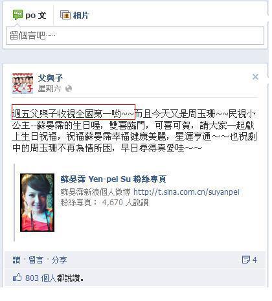Image resolution: width=272 pixels, height=301 pixels.
Task: Open 蘇晏霈 Yen-pei Su 粉絲專頁 link
Action: pos(113,179)
